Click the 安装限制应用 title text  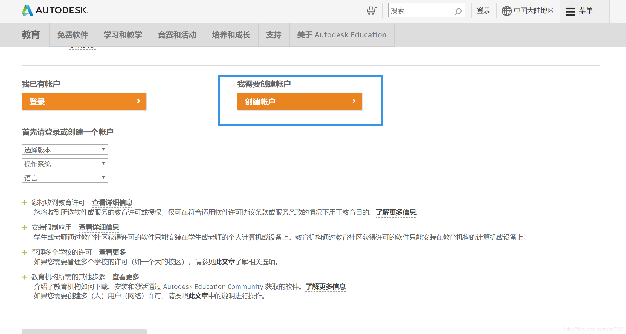52,227
